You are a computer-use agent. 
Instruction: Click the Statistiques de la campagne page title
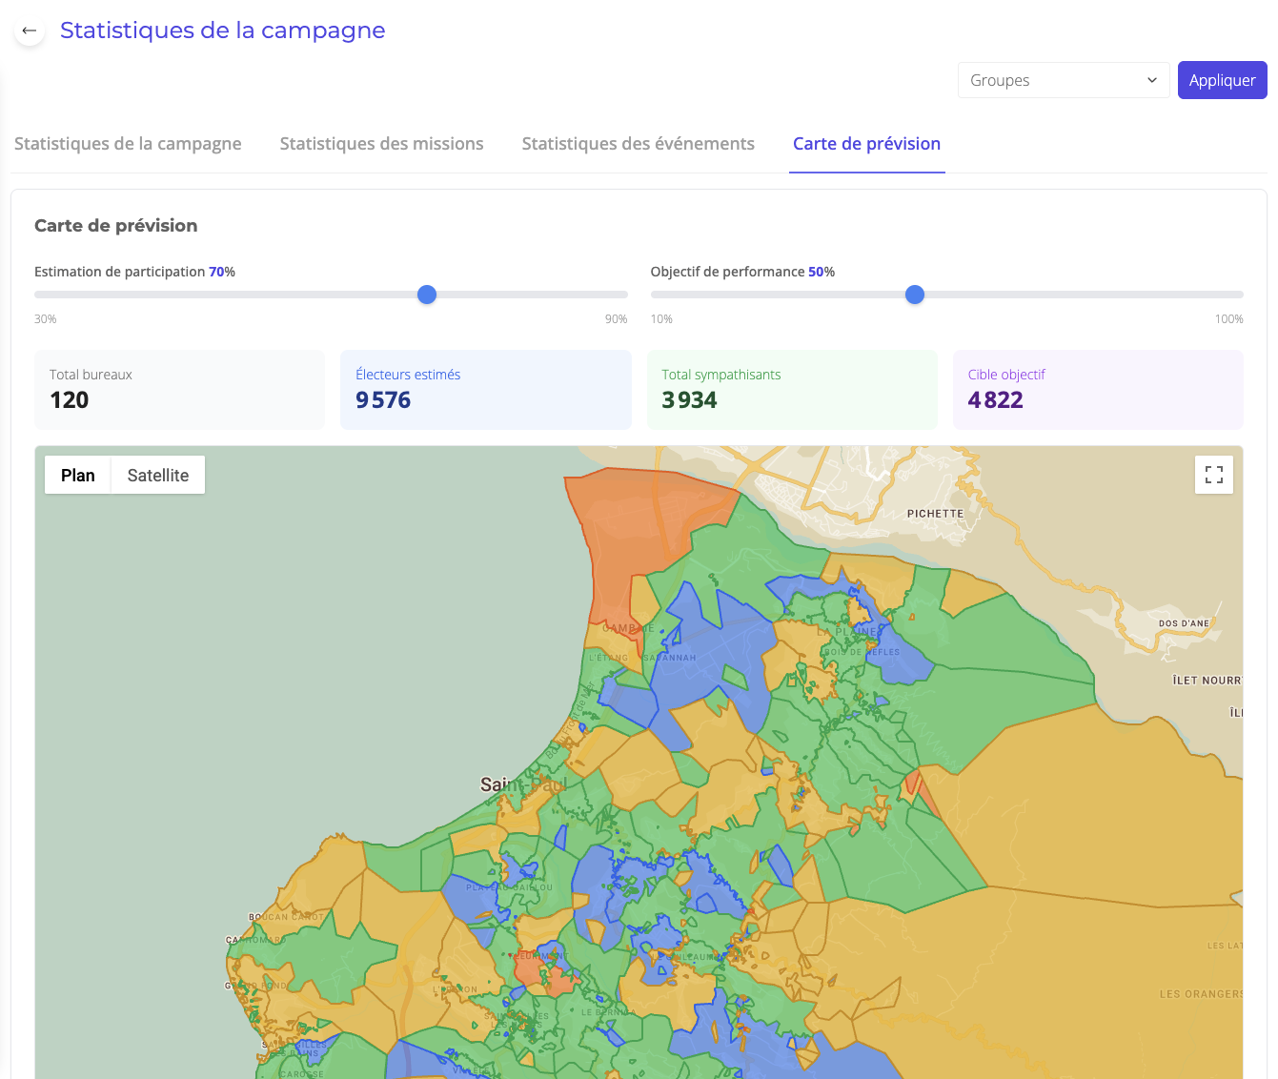[222, 30]
